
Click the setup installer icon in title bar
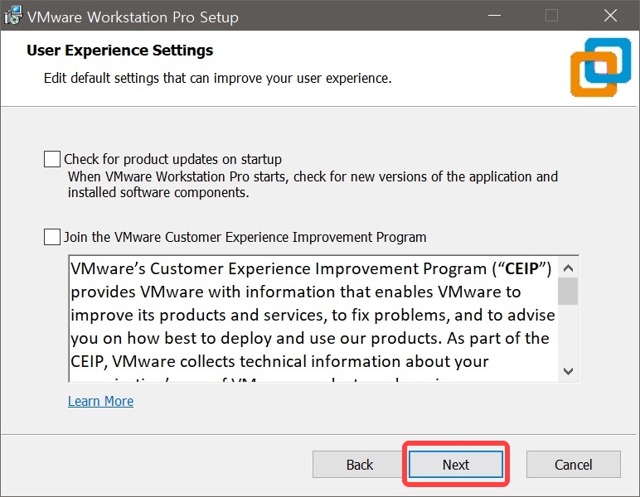pyautogui.click(x=13, y=16)
